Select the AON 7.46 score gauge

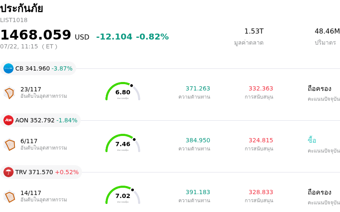pos(123,143)
